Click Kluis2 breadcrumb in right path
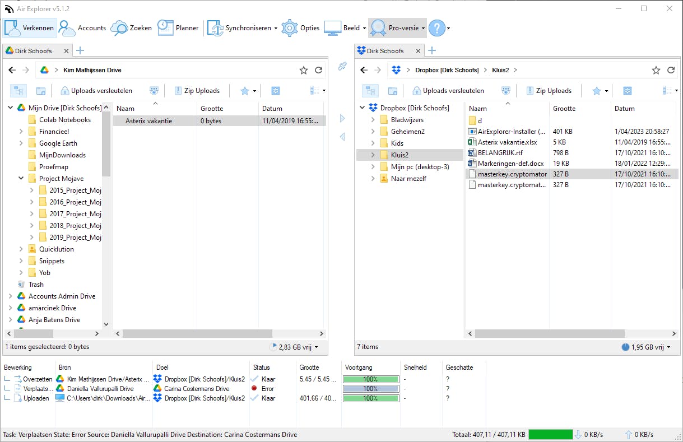 click(501, 70)
